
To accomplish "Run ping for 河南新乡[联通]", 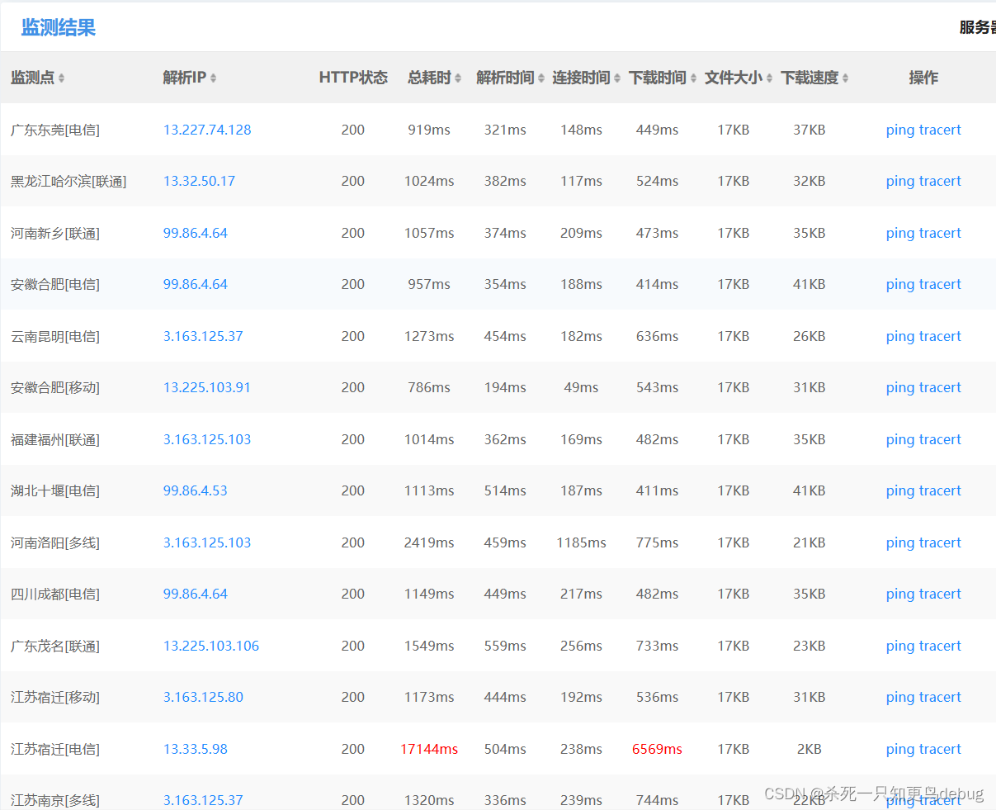I will [900, 234].
